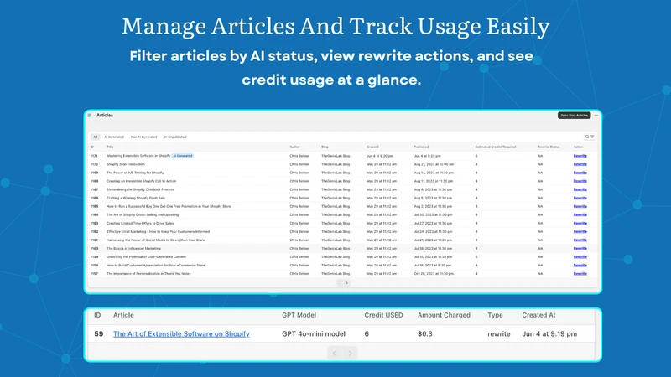
Task: Select title Mastering Extensible Software in Shopify
Action: (x=138, y=156)
